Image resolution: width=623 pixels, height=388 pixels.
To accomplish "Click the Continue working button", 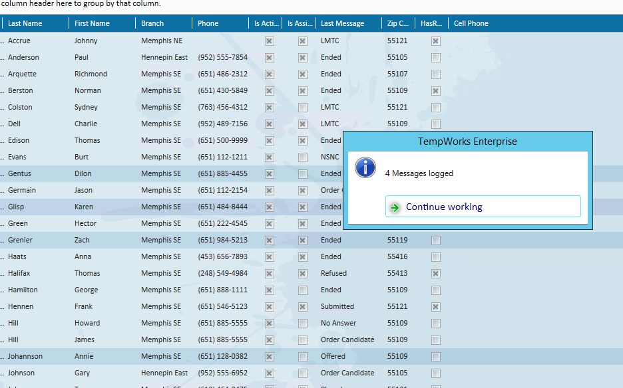I will [x=483, y=207].
